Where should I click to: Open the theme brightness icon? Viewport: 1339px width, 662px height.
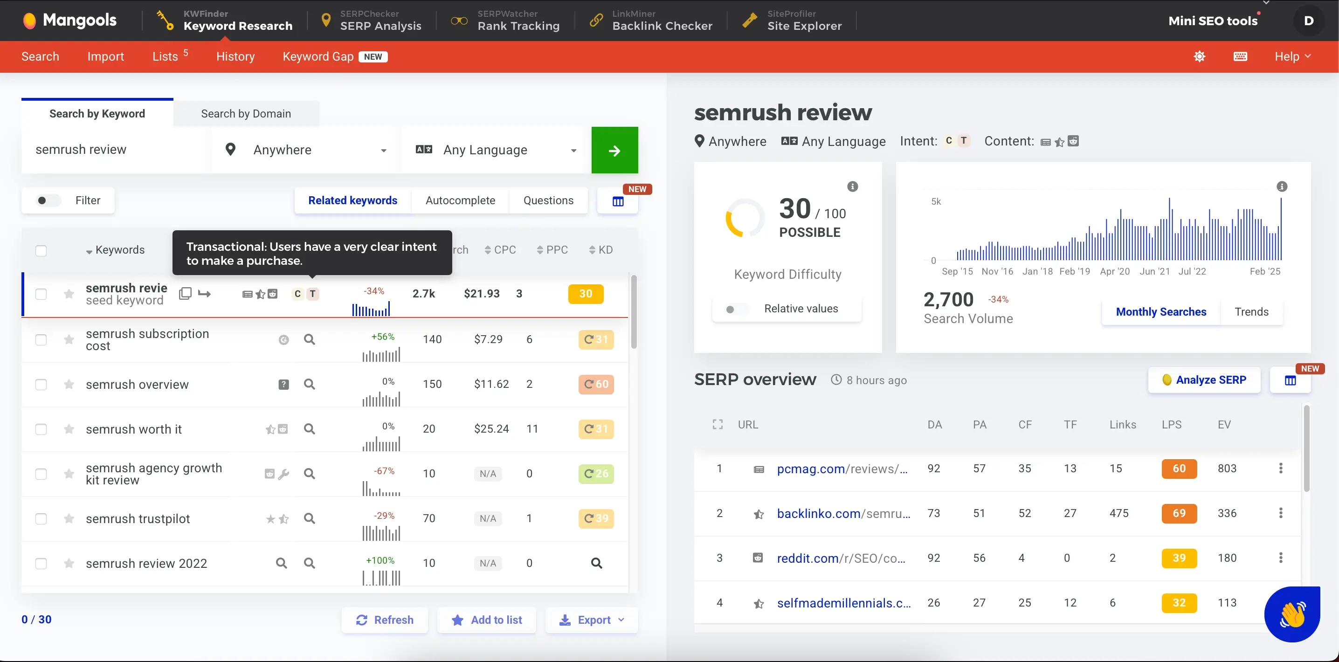tap(1200, 56)
